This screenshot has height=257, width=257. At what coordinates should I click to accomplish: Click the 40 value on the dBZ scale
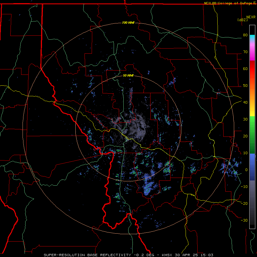tap(245, 103)
